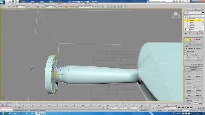205x115 pixels.
Task: Select Edge sub-object icon in Selection rollout
Action: click(193, 40)
